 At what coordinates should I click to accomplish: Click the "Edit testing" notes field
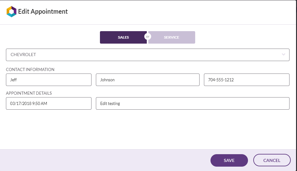click(x=193, y=103)
